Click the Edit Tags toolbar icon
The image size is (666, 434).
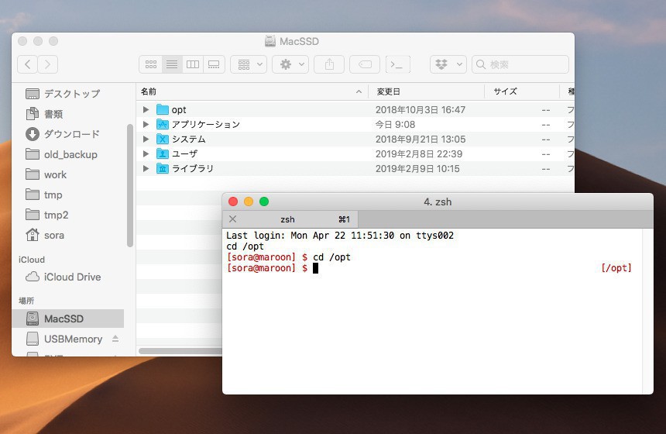coord(365,64)
